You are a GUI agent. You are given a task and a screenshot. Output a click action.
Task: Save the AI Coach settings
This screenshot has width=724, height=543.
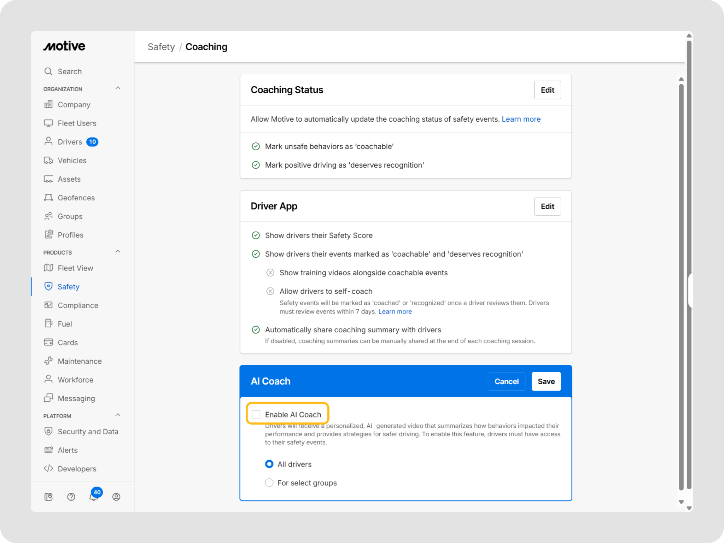click(546, 381)
